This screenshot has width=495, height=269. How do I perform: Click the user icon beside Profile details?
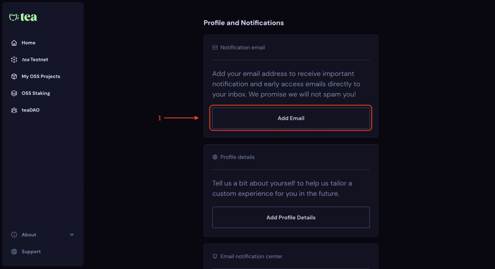point(215,157)
